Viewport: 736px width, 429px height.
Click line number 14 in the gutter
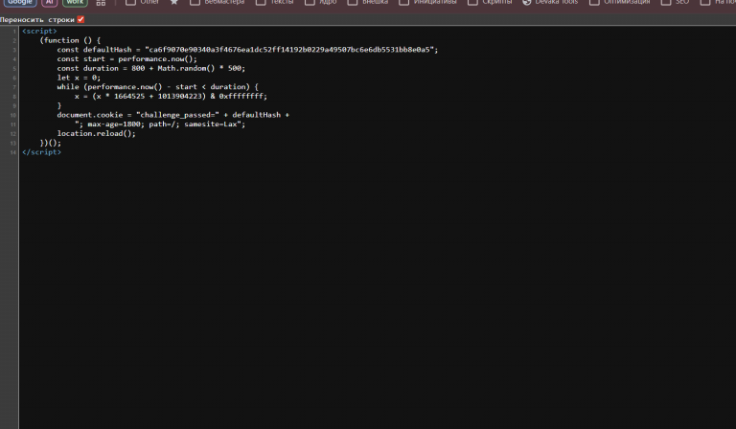13,153
